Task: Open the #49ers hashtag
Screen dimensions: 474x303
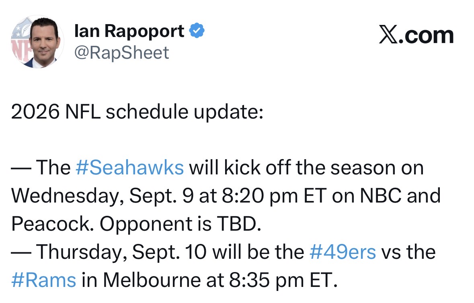Action: (343, 252)
